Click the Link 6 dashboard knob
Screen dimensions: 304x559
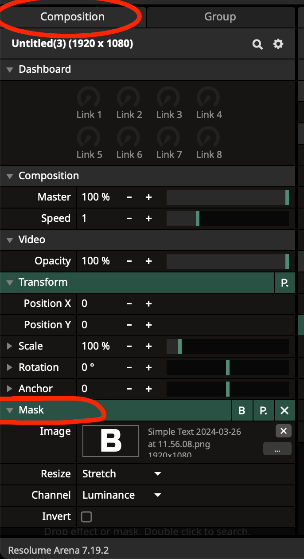[x=129, y=136]
